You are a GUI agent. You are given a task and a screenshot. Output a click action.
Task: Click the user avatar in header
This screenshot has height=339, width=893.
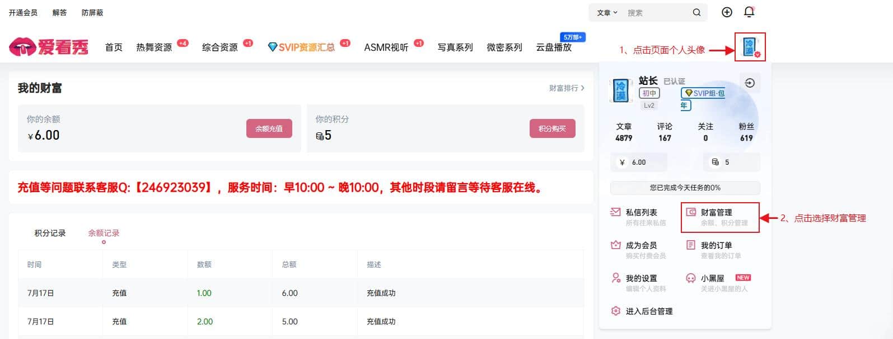point(750,47)
